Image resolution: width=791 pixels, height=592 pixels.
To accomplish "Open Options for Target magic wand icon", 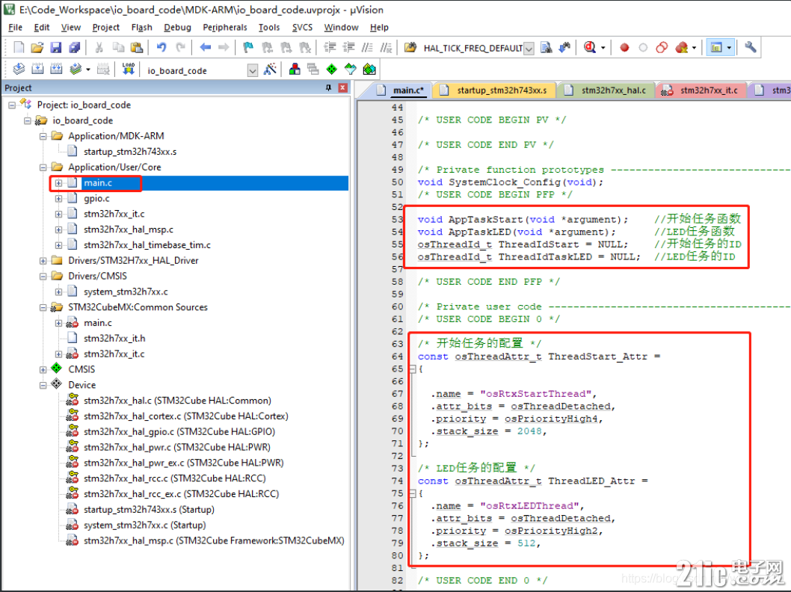I will click(270, 69).
